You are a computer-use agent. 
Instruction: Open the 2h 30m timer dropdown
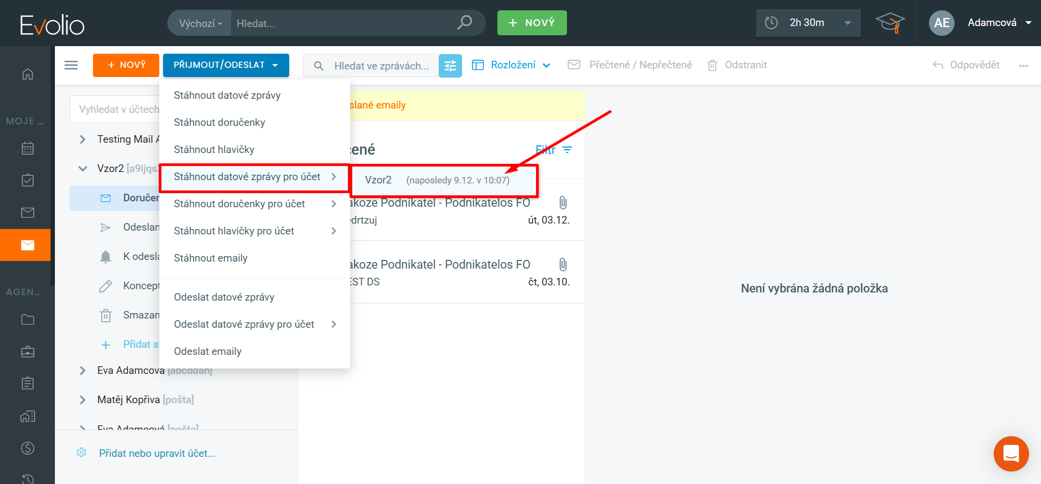(808, 23)
